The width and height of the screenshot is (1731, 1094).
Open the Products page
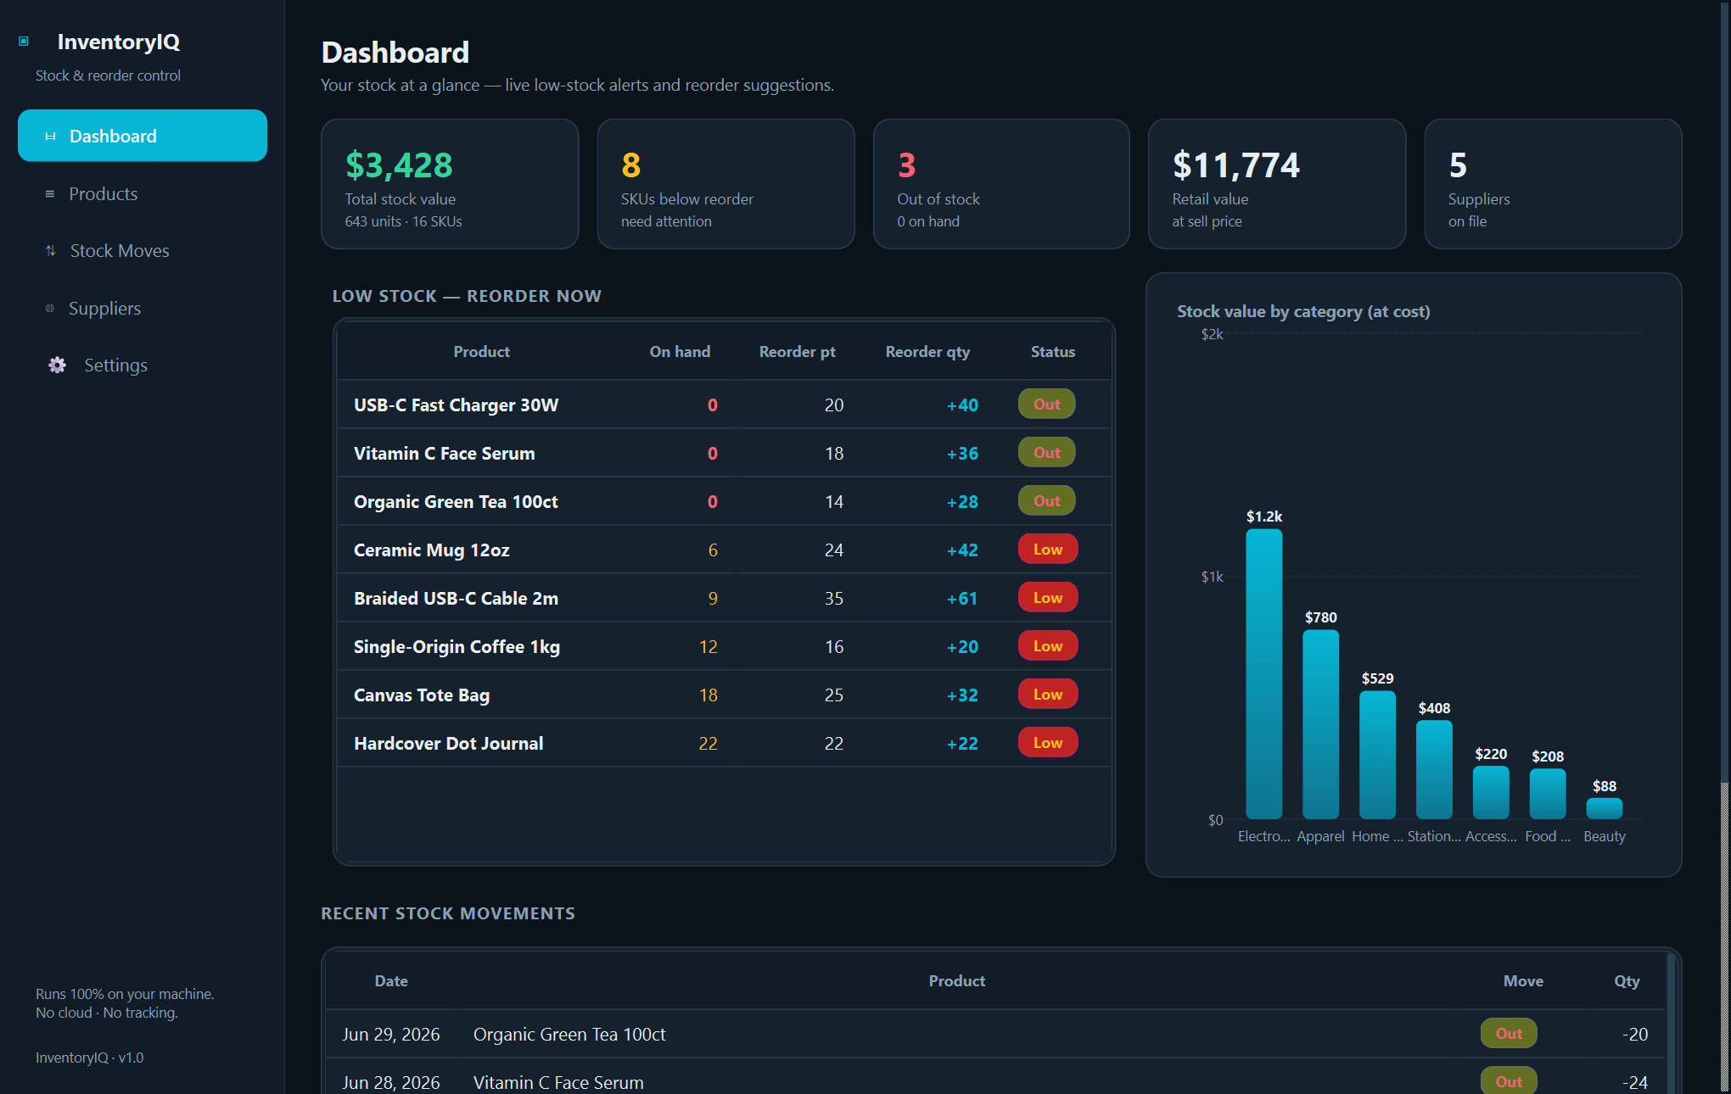(x=143, y=194)
